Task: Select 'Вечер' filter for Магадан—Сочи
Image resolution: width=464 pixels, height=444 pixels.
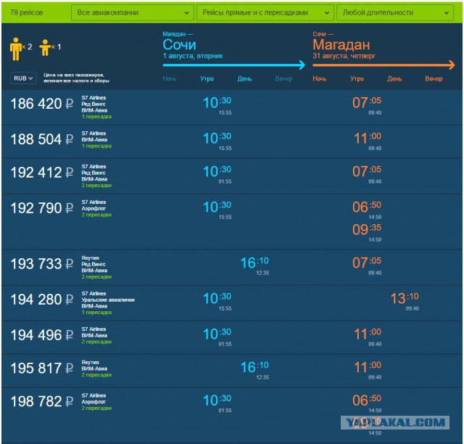Action: coord(283,79)
